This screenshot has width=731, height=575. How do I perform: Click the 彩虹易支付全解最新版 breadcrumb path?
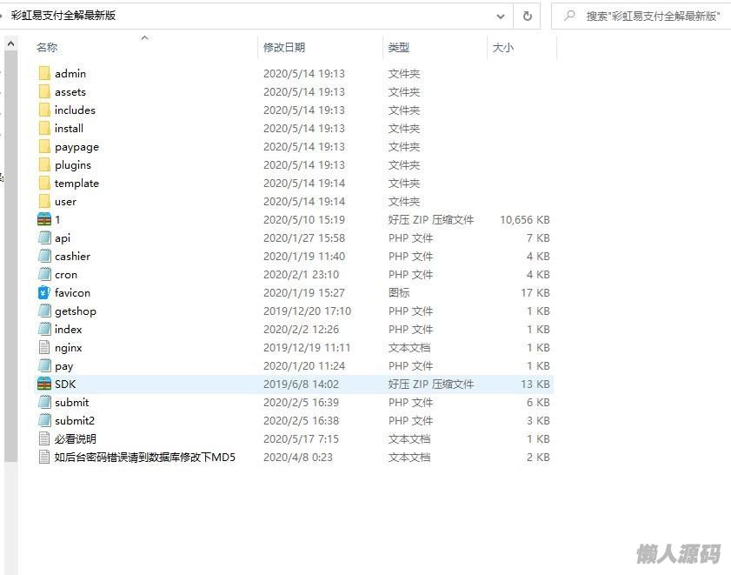[x=63, y=16]
